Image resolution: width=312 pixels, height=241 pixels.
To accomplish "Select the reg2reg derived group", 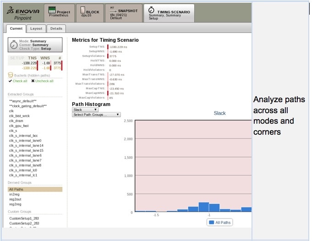I will coord(15,204).
